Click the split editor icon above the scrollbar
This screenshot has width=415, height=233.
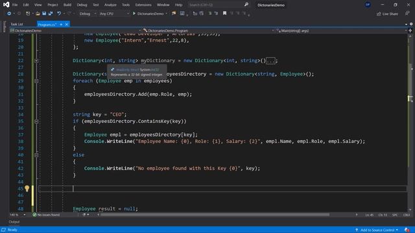click(410, 30)
